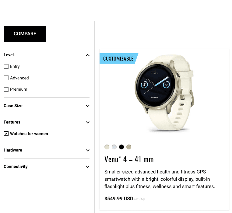Screen dimensions: 232x213
Task: Expand the Connectivity filter chevron
Action: [88, 167]
